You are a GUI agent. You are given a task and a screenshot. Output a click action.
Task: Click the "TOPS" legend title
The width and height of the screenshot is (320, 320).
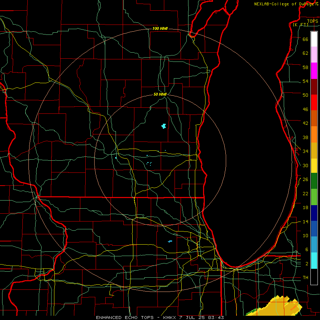313,21
